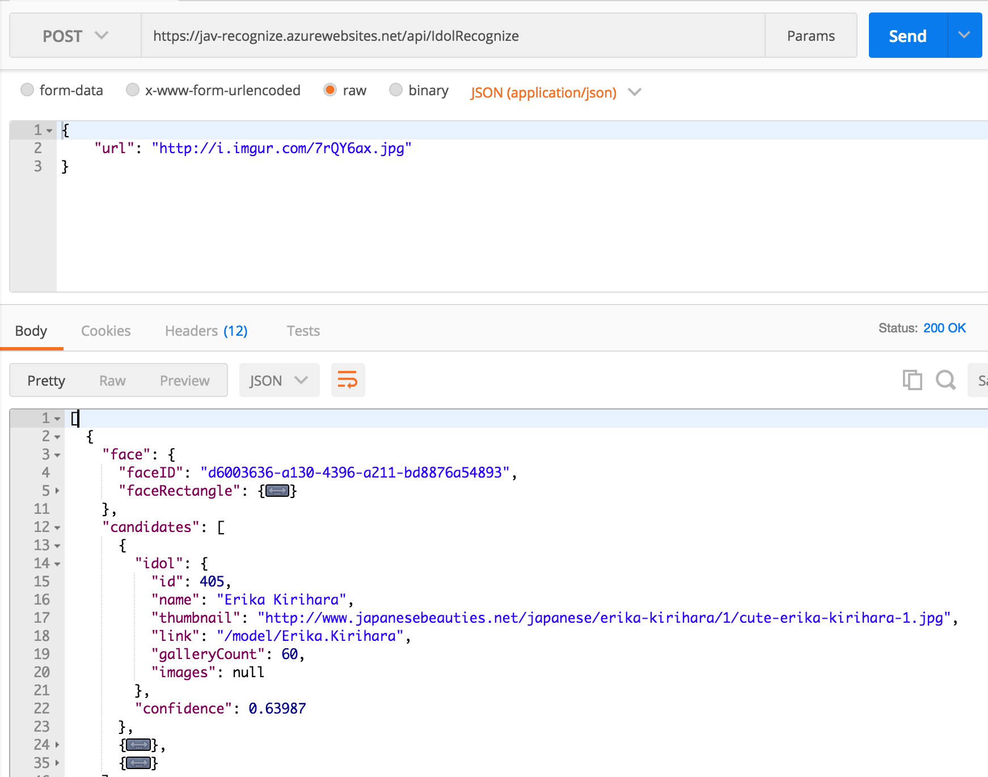Screen dimensions: 988x777
Task: Click the search response magnifier icon
Action: click(945, 380)
